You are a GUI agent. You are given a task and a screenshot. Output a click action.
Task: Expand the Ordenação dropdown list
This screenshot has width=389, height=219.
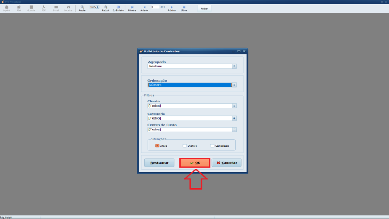point(234,85)
